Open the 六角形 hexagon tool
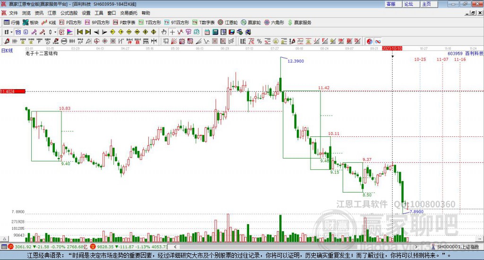 [274, 23]
